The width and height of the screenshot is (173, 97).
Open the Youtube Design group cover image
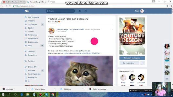coord(132,36)
